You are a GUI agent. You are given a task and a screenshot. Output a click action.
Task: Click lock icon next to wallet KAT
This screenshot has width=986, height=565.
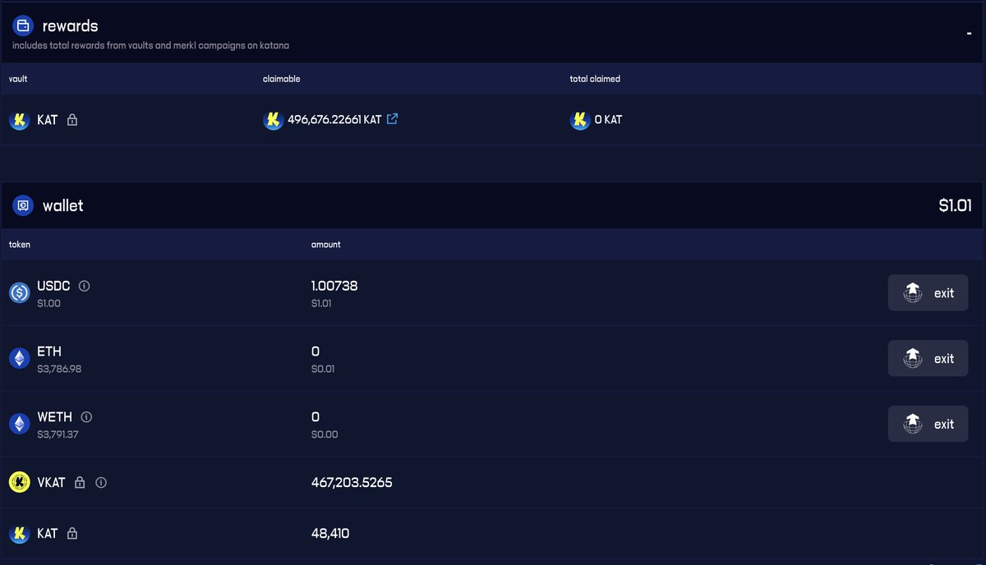(72, 534)
